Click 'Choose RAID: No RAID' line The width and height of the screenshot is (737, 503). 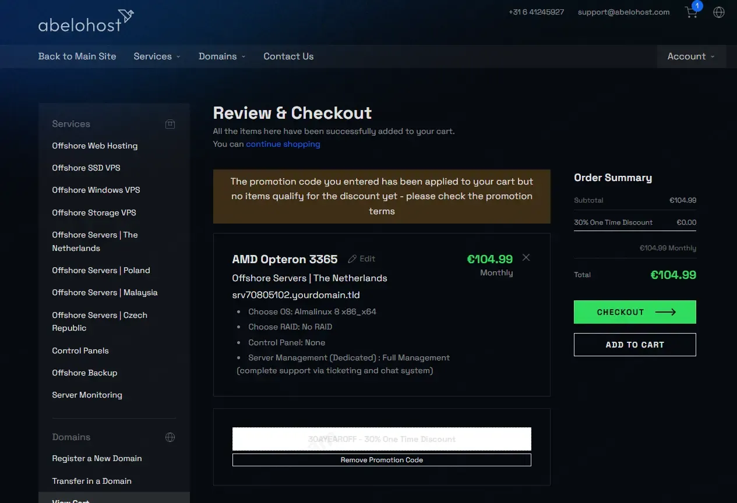[290, 327]
